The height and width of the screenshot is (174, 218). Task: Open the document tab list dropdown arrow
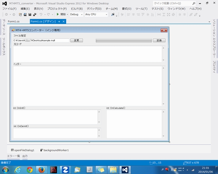pos(209,22)
